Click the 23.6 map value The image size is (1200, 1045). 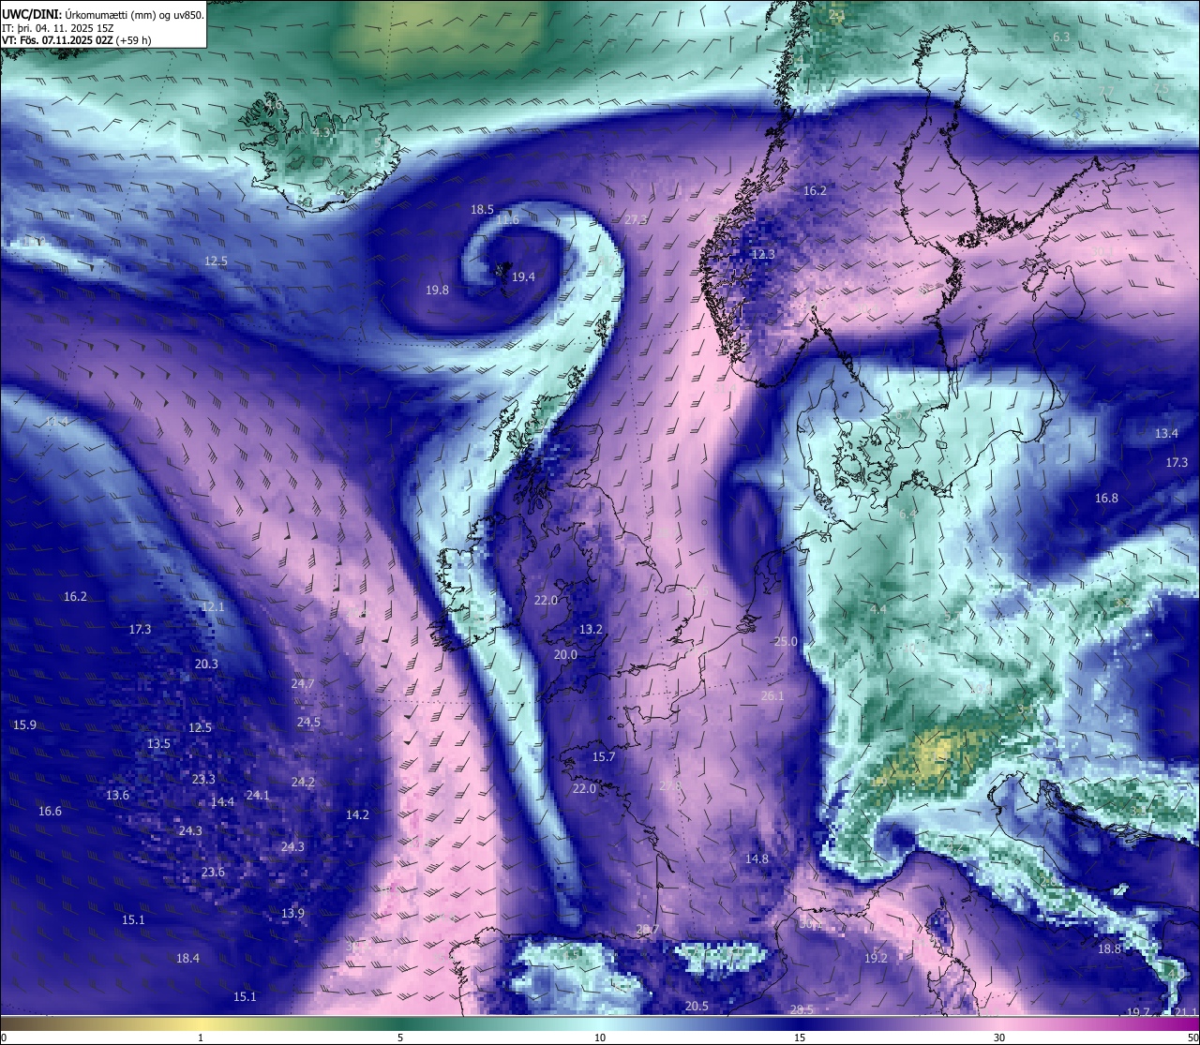[213, 873]
